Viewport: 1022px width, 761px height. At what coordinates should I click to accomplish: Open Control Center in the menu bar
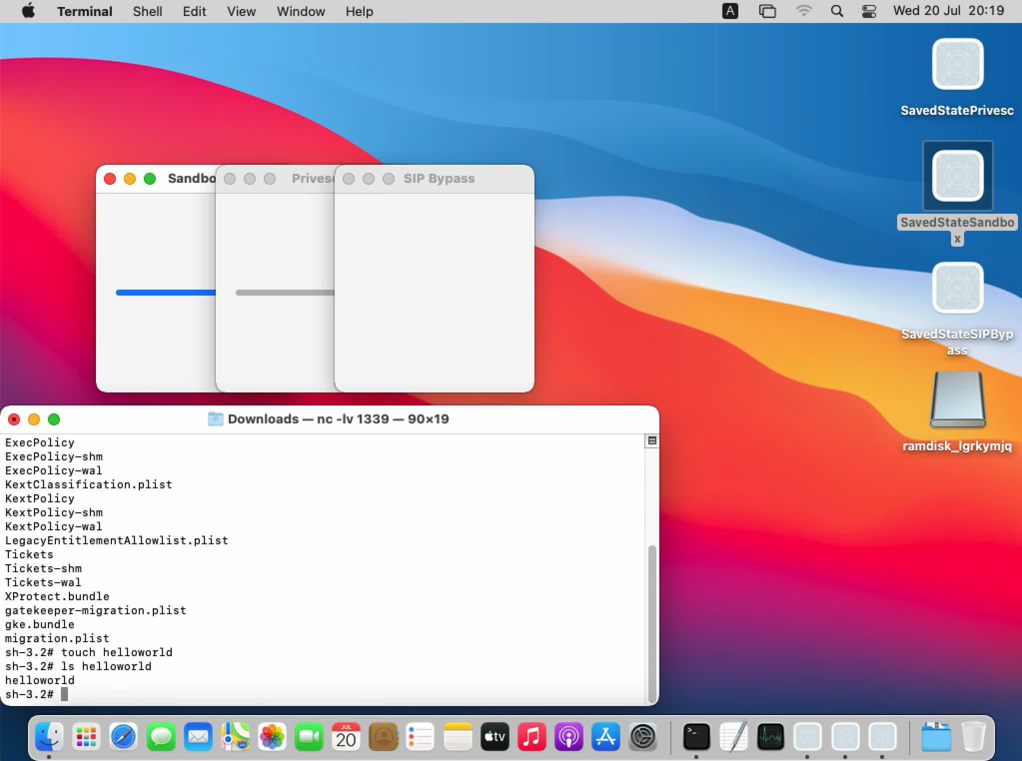(869, 11)
